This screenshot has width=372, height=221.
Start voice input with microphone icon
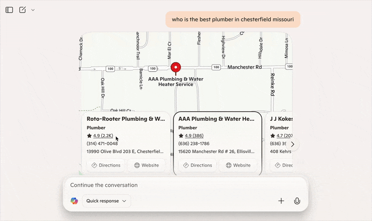tap(297, 201)
